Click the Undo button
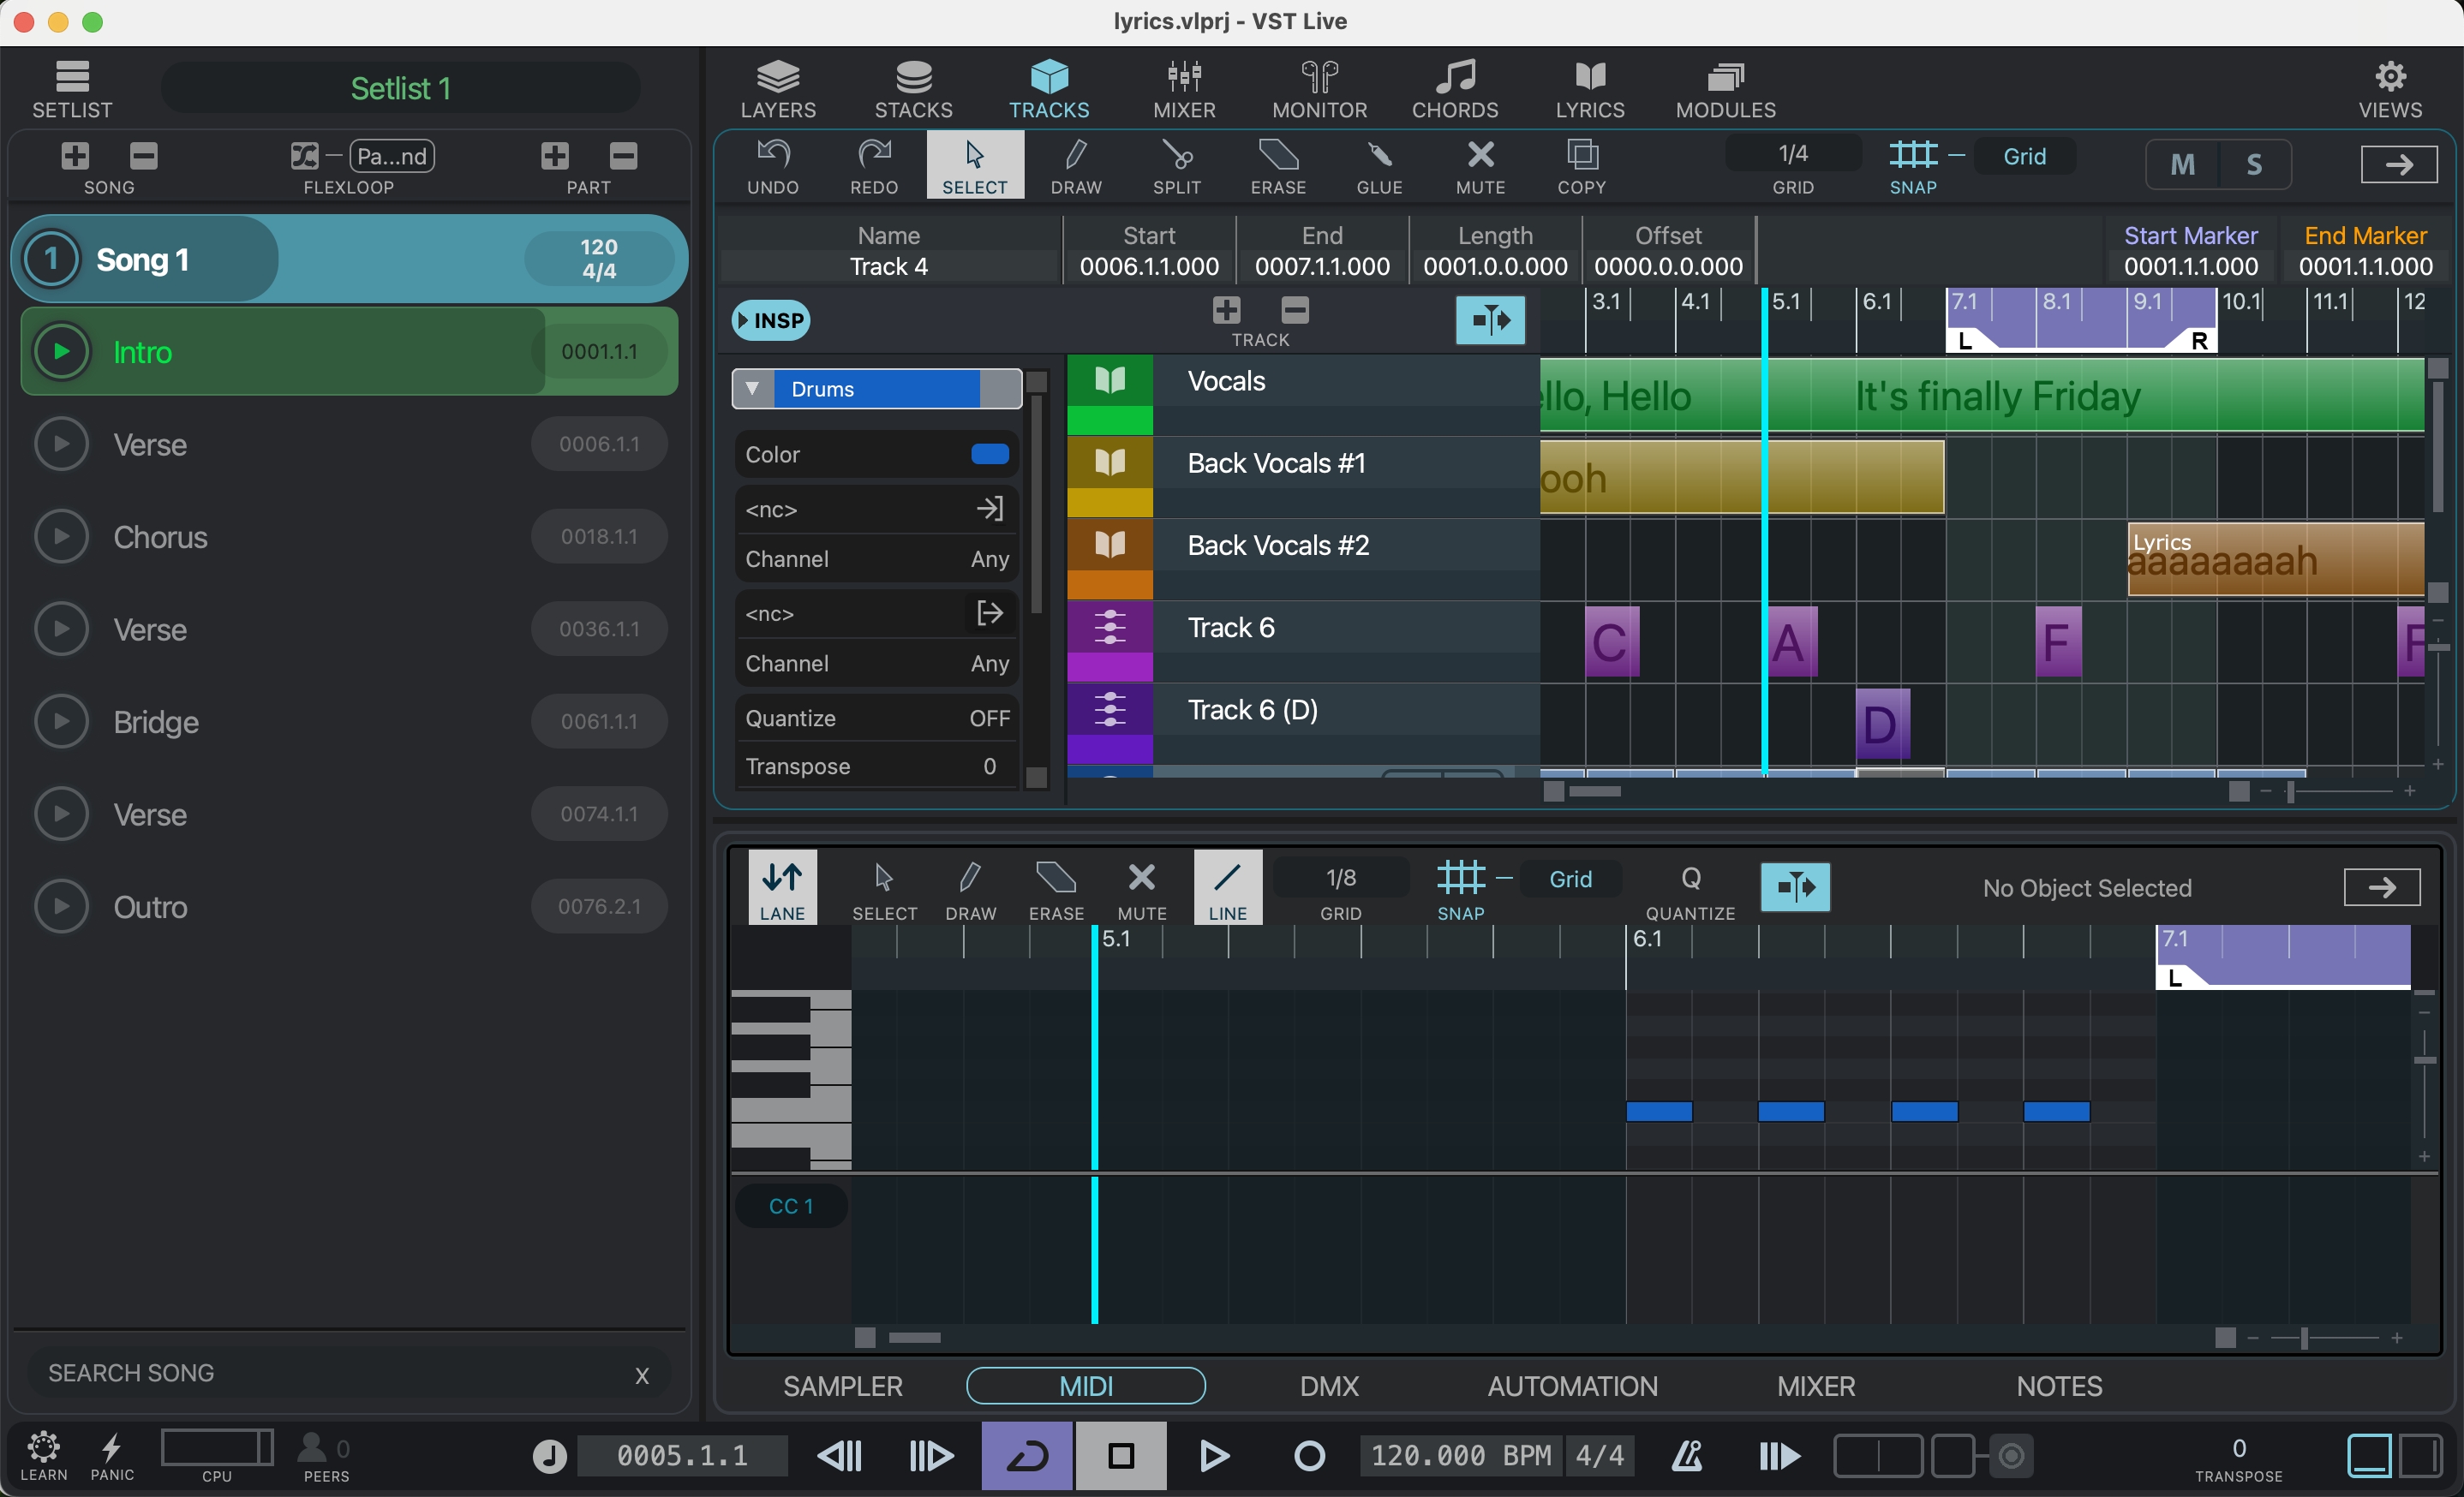2464x1497 pixels. click(772, 165)
